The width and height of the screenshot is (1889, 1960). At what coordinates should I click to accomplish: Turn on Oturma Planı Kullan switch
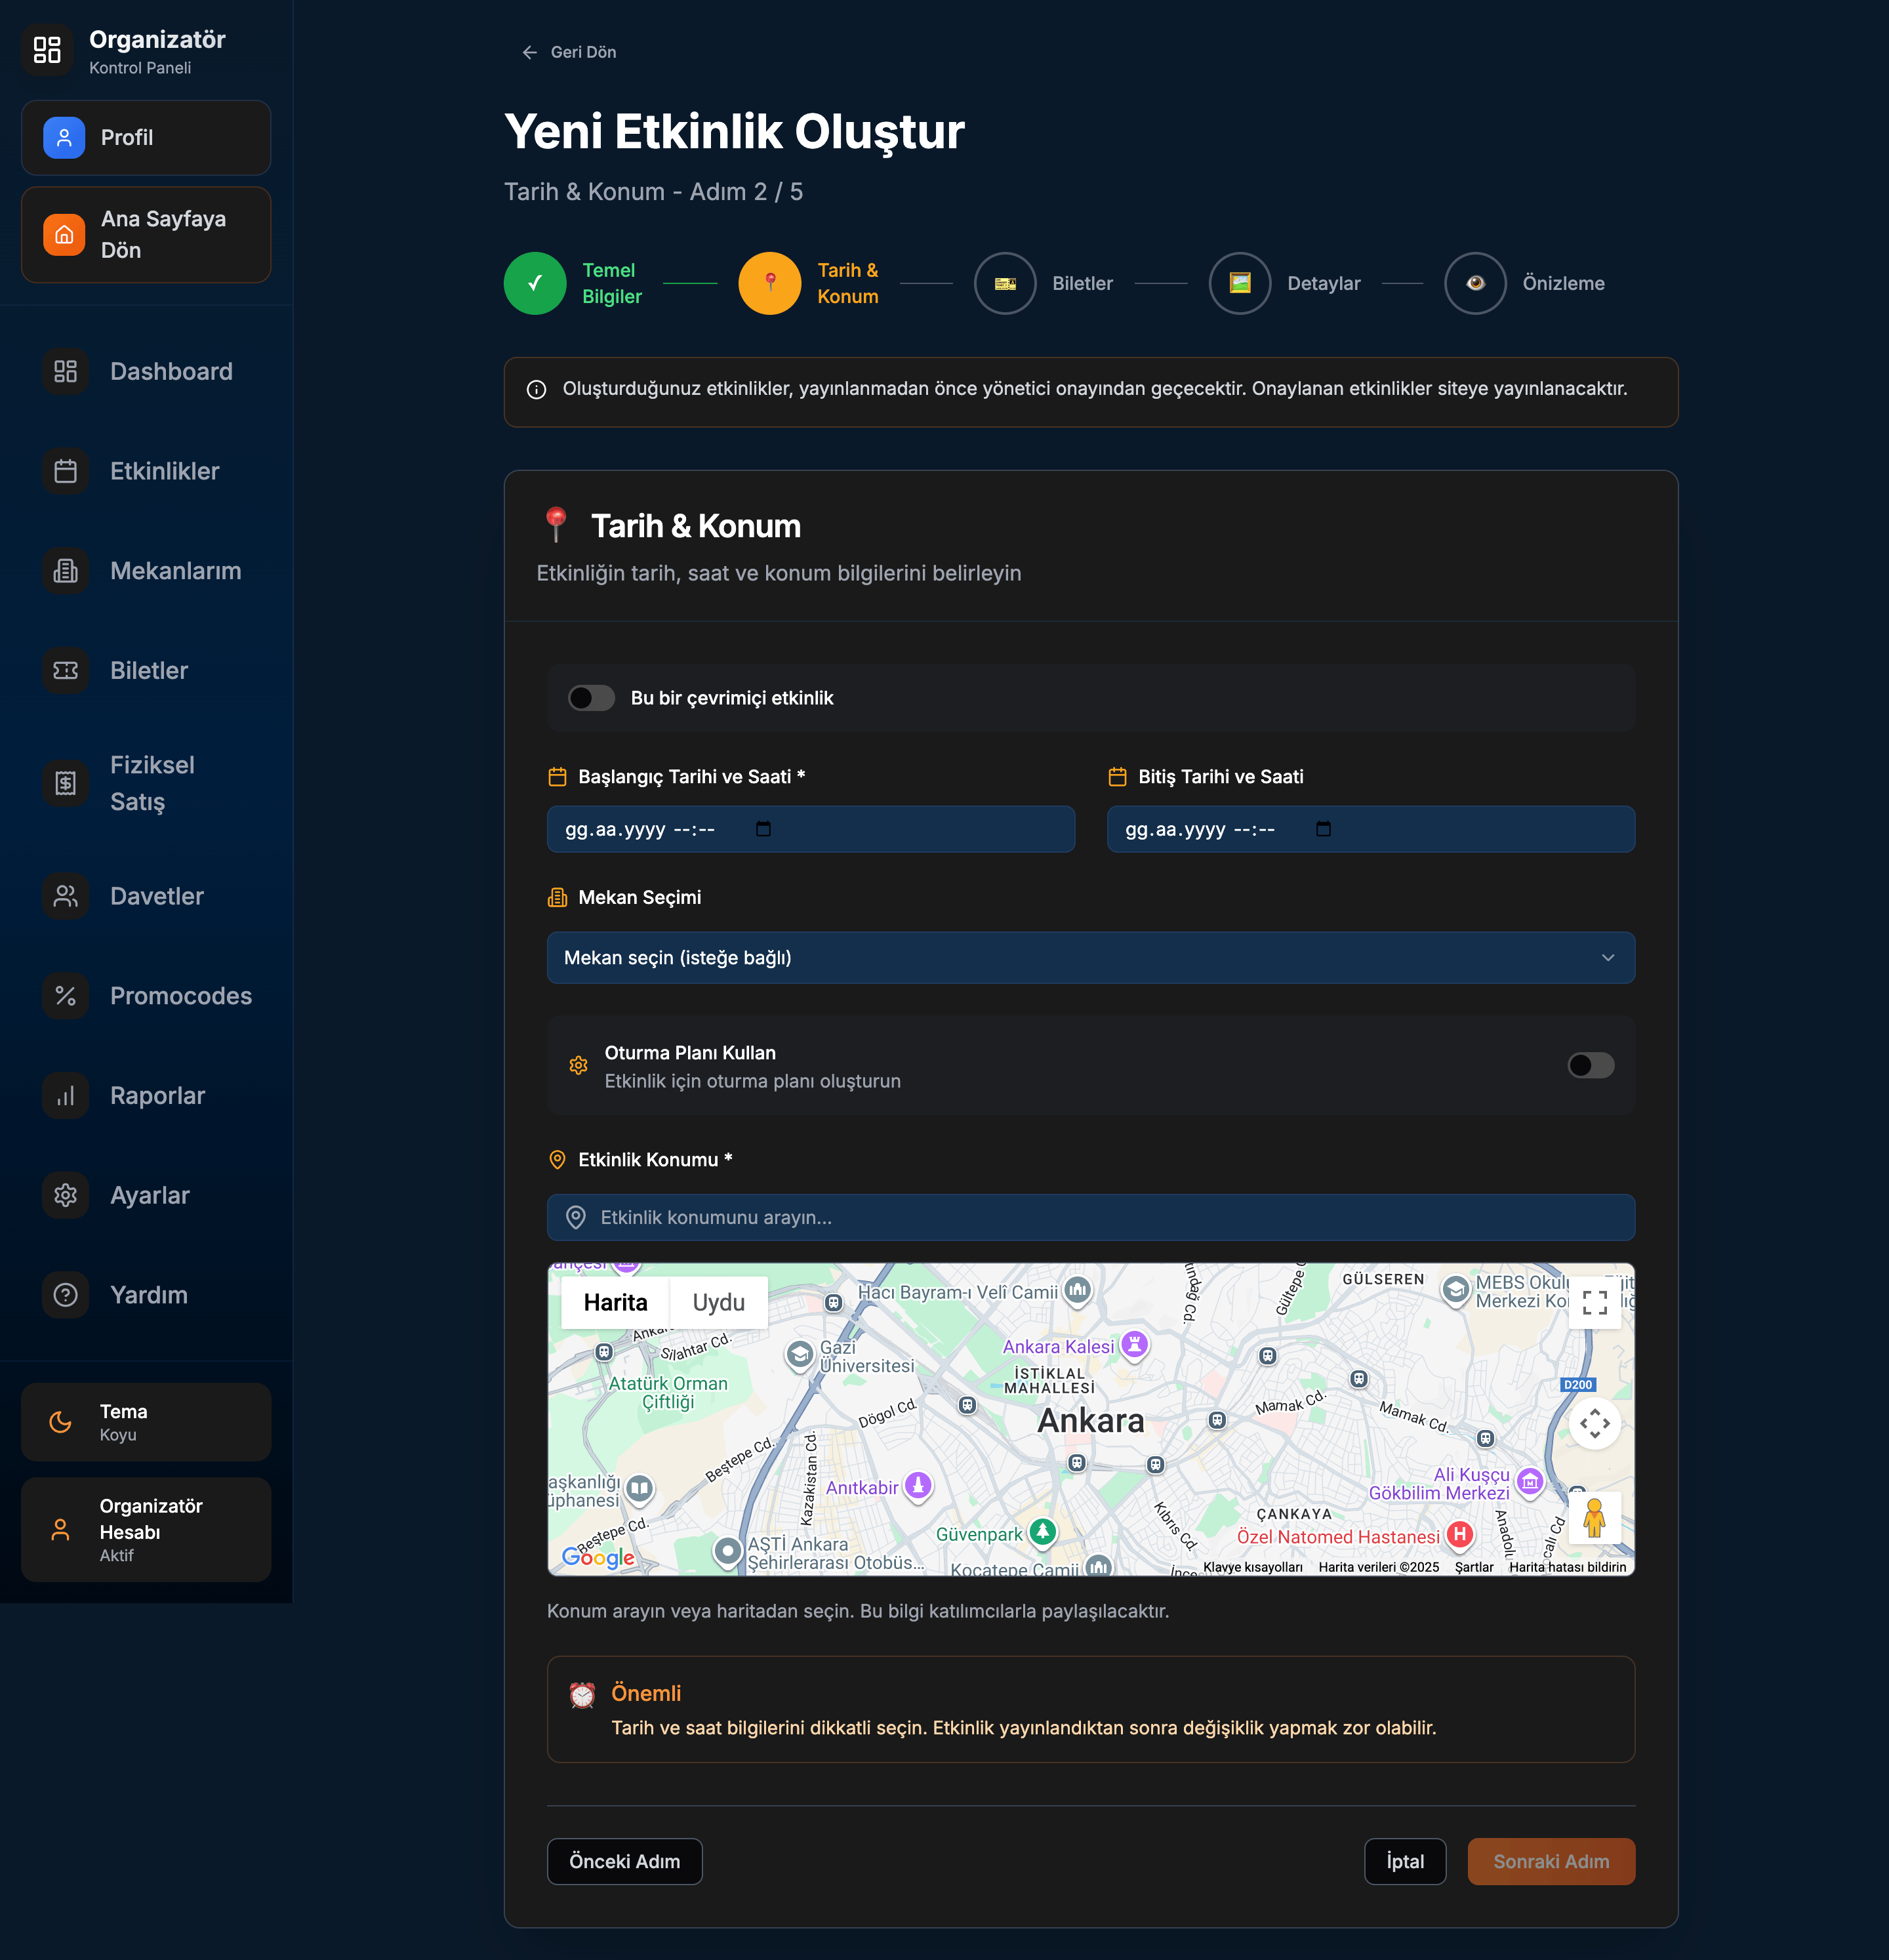pos(1590,1066)
